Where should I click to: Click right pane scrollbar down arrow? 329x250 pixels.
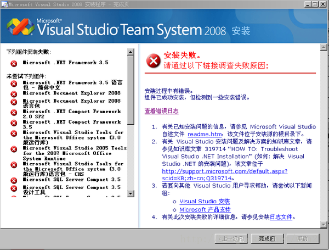pos(324,225)
